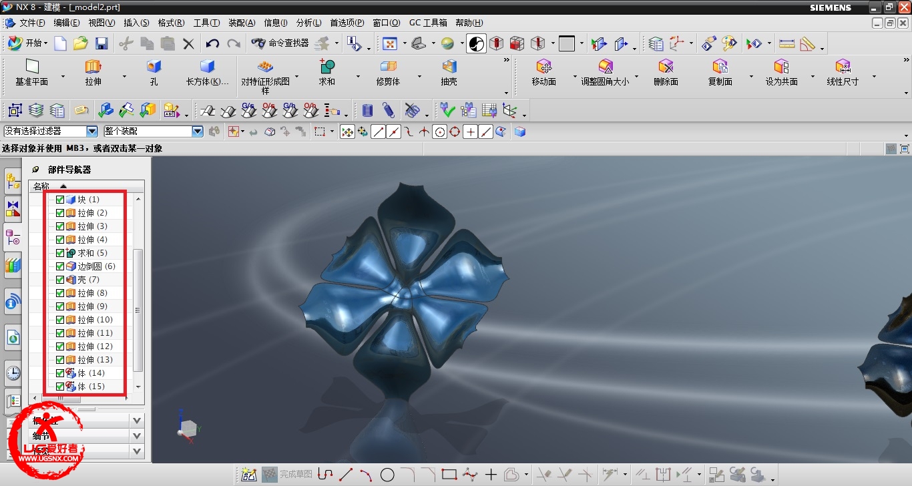
Task: Select the 求和 unite tool
Action: tap(327, 73)
